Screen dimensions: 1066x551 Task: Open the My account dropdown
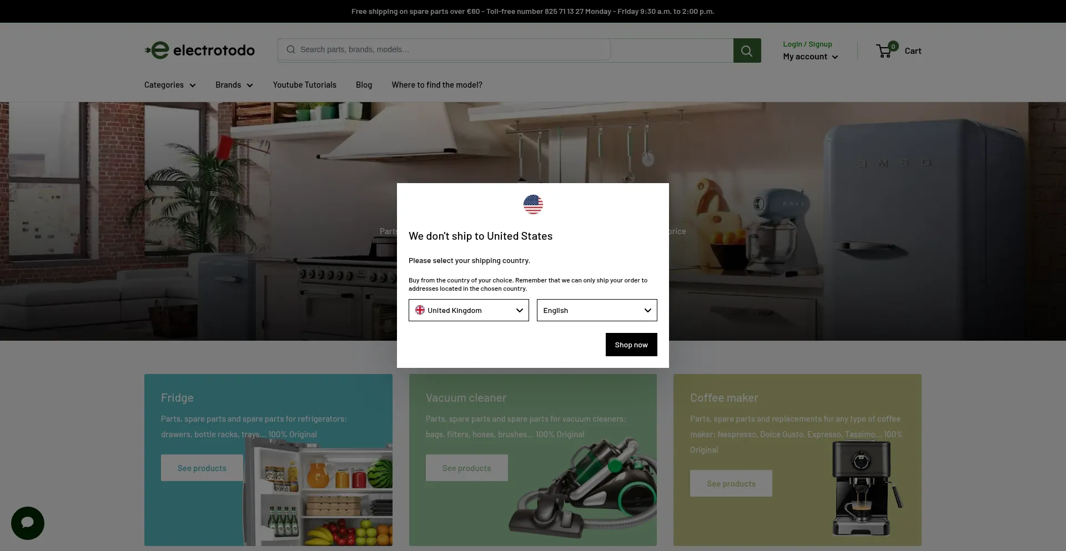[811, 57]
